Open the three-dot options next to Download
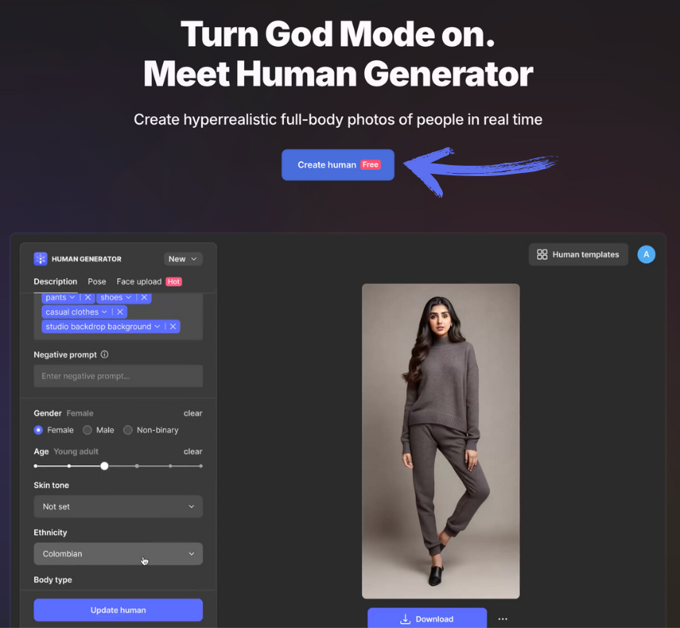 click(x=502, y=618)
